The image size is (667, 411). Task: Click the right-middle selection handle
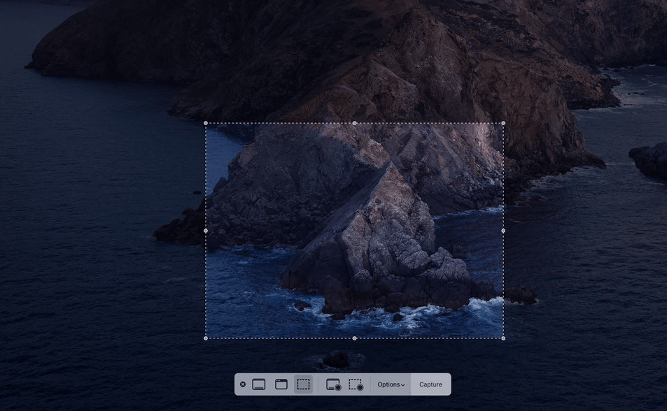pyautogui.click(x=503, y=230)
